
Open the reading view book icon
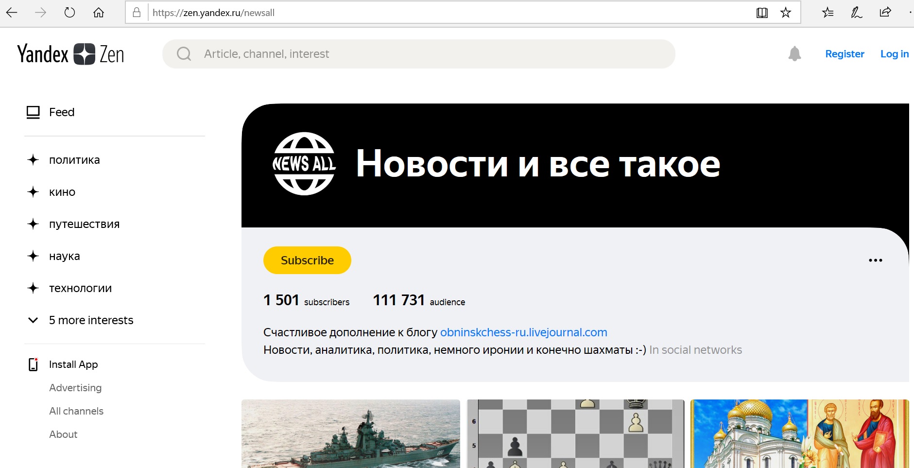762,13
